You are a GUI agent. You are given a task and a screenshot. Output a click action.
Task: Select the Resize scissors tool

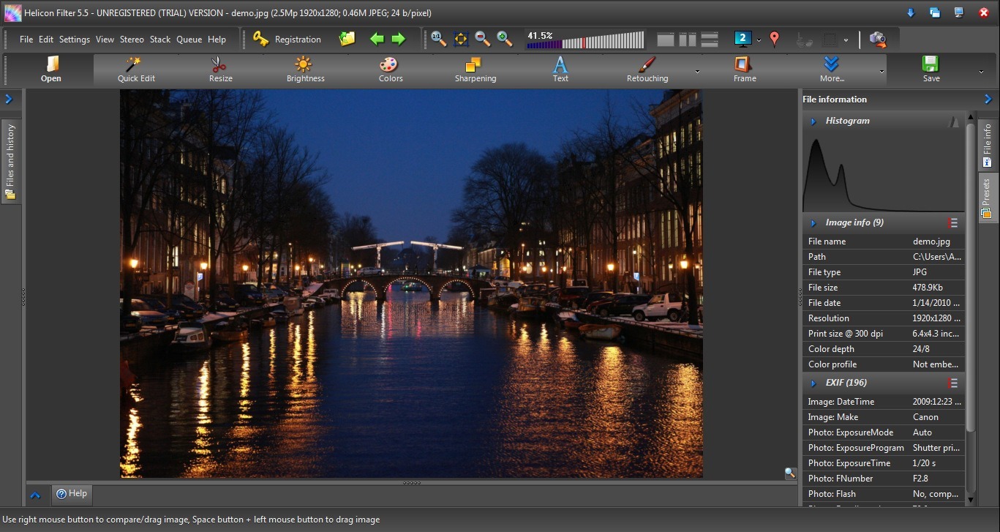(x=220, y=70)
